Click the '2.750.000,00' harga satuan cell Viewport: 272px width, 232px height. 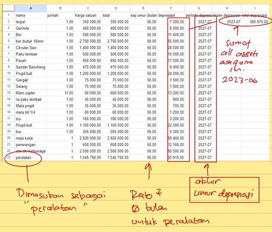tap(88, 41)
